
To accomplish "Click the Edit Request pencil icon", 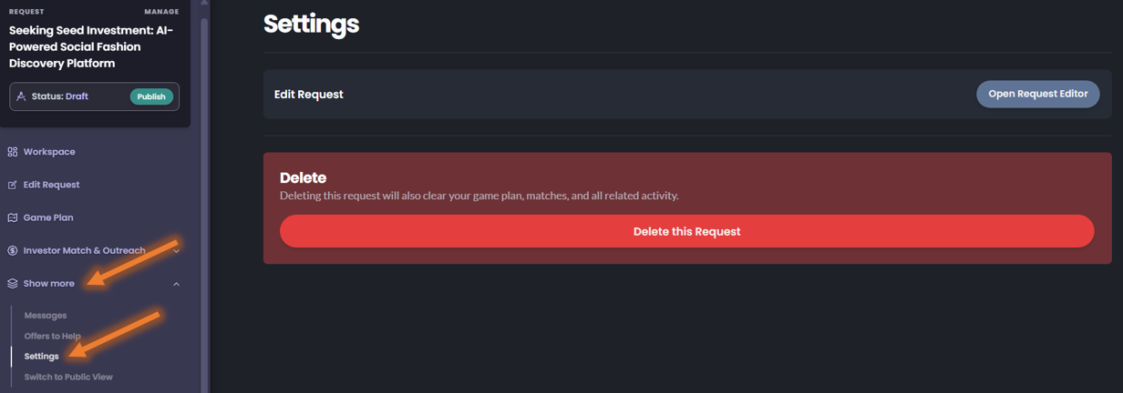I will [13, 185].
